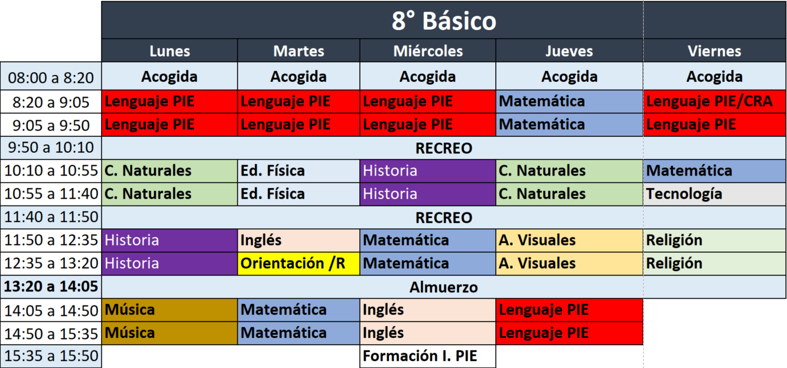Screen dimensions: 787x368
Task: Click the 14:05 a 14:50 time cell
Action: point(51,310)
